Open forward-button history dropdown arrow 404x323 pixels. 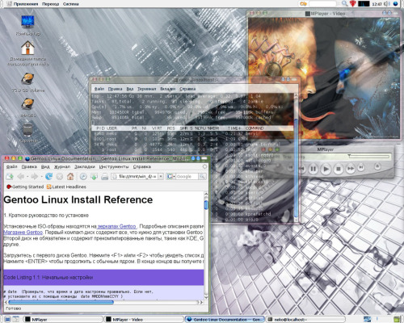pos(41,177)
